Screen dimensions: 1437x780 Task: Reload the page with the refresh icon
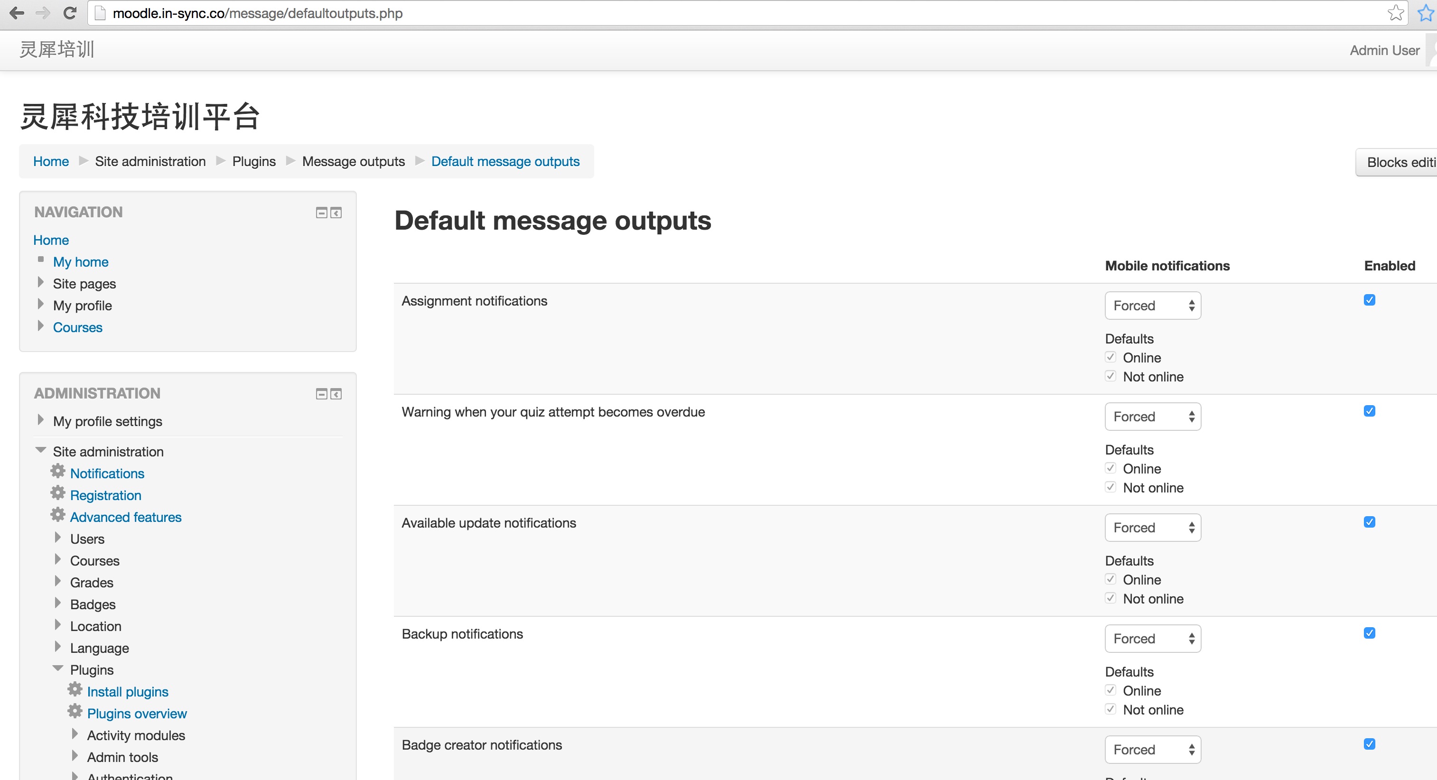pyautogui.click(x=70, y=13)
